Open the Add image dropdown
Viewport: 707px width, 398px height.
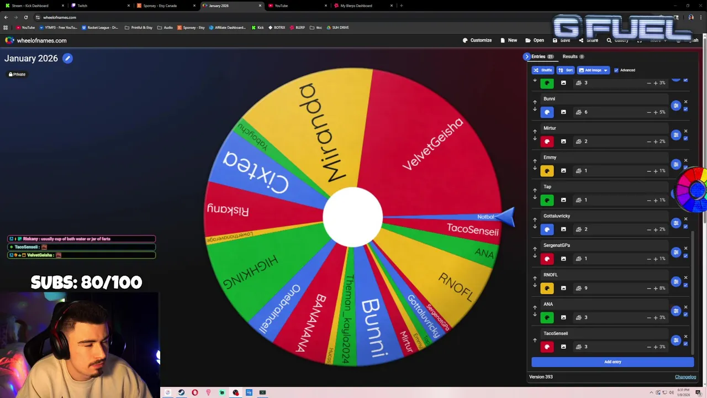pos(593,70)
